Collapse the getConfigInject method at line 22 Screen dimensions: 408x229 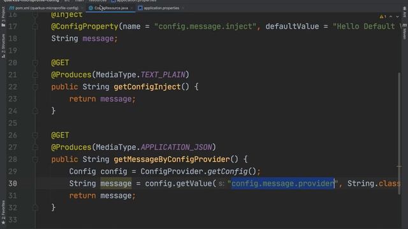pos(35,87)
